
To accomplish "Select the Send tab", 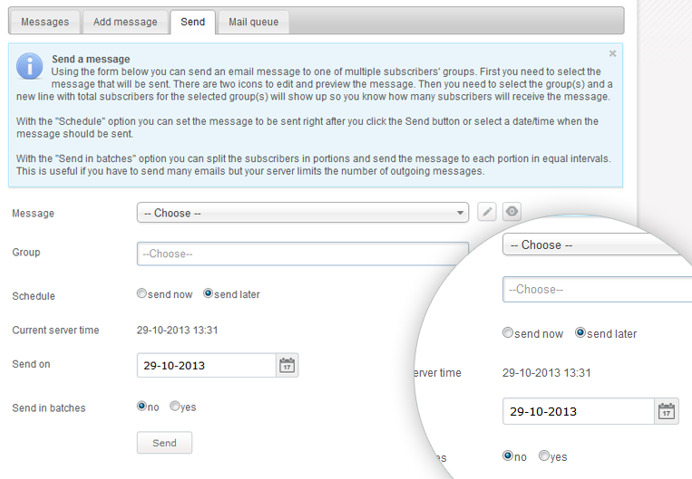I will pyautogui.click(x=193, y=22).
